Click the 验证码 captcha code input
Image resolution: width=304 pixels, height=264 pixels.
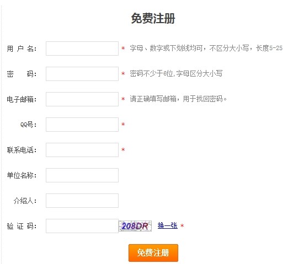click(x=82, y=226)
